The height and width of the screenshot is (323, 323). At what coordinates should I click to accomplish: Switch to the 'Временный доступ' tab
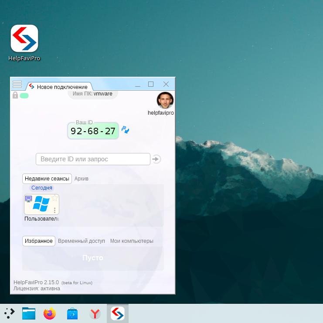click(x=82, y=241)
